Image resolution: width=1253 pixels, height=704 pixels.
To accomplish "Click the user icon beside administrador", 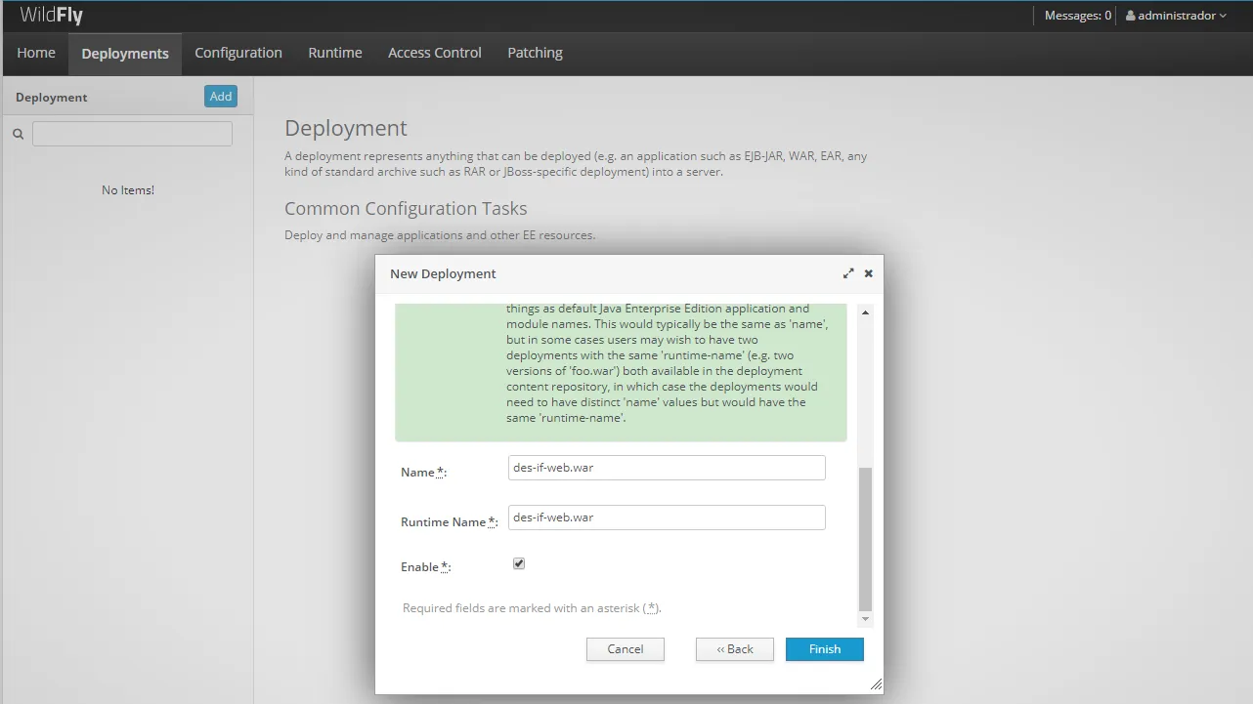I will [x=1131, y=16].
